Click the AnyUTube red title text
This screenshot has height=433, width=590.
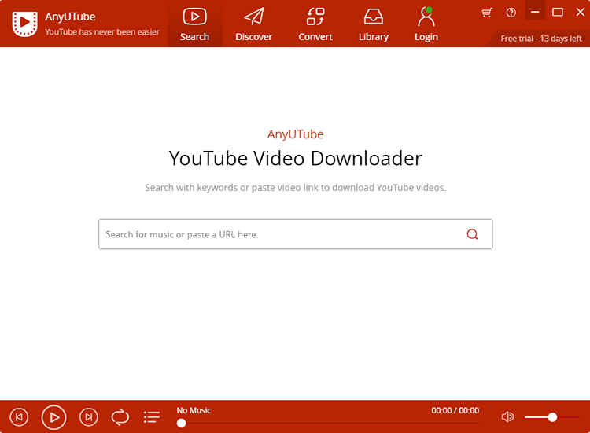coord(295,134)
